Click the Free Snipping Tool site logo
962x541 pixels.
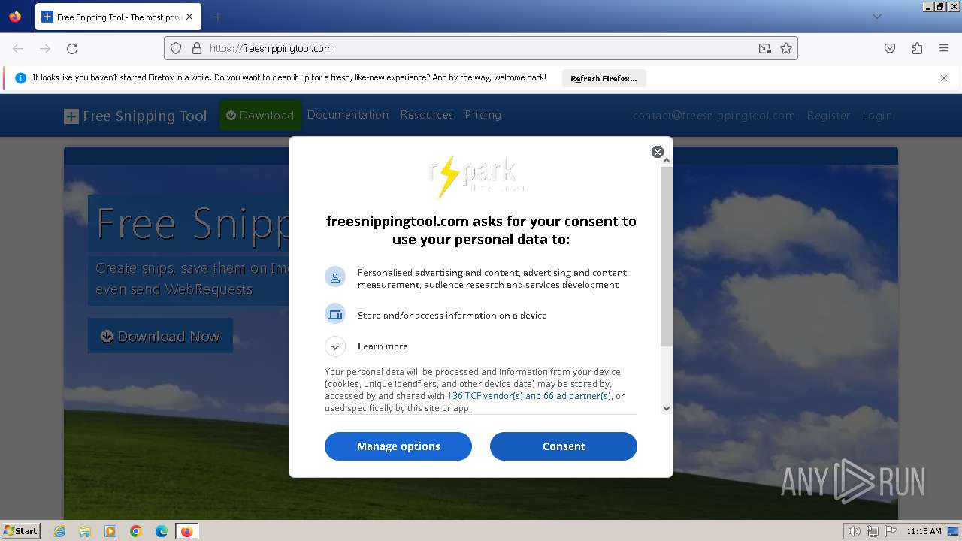[135, 116]
